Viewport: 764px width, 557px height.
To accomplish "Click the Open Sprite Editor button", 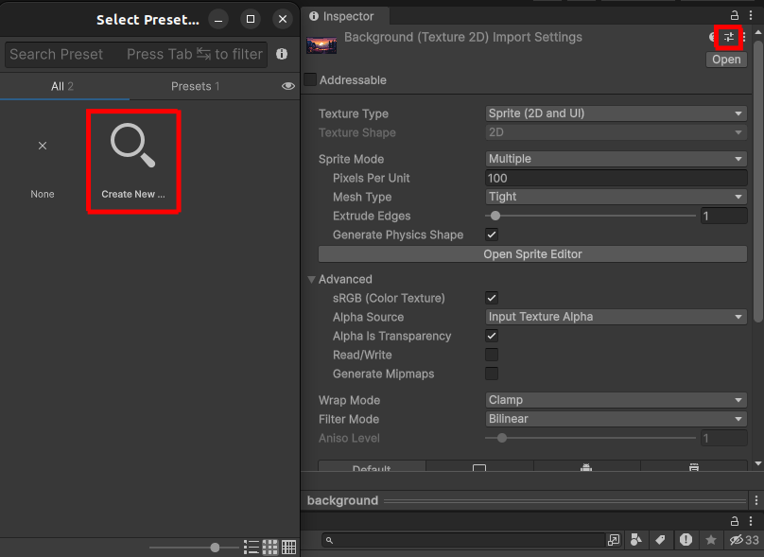I will coord(531,253).
